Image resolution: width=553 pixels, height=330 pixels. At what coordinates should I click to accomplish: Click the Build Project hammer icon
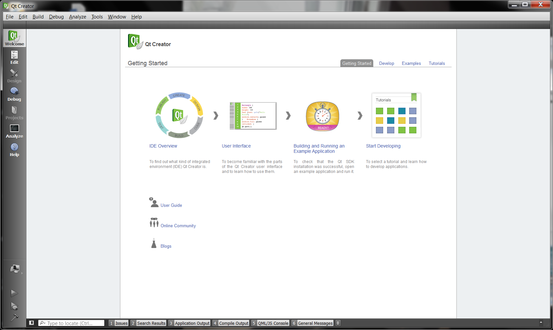click(14, 317)
